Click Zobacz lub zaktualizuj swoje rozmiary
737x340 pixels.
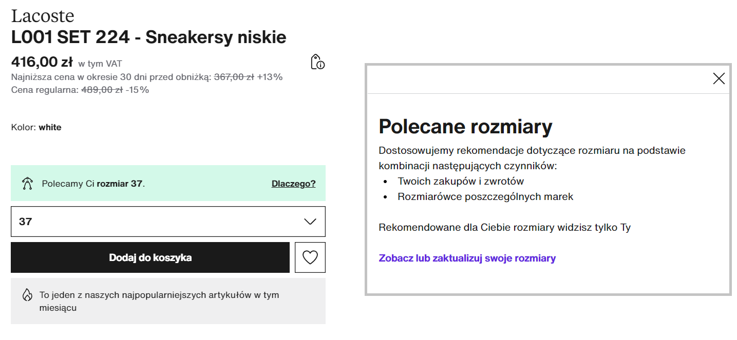click(x=466, y=258)
